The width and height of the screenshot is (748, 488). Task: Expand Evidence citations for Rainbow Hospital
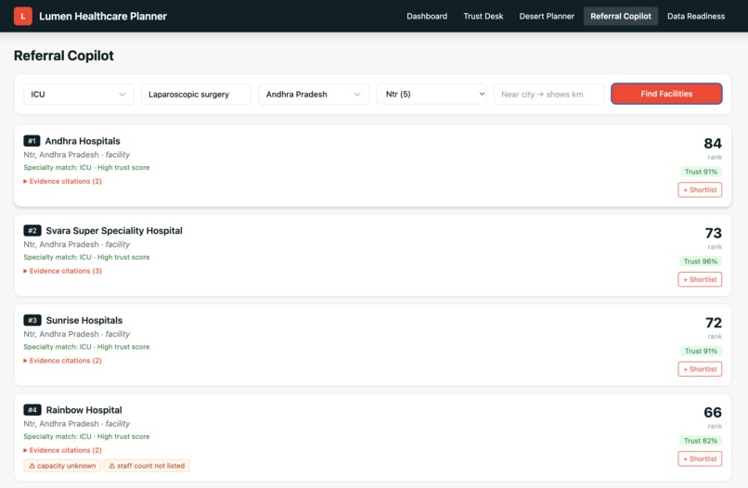pos(62,450)
